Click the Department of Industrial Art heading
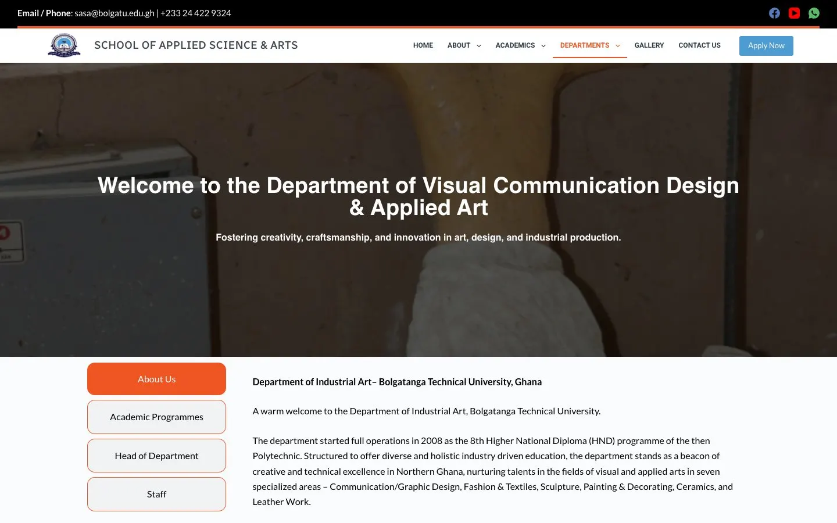This screenshot has height=523, width=837. point(397,382)
